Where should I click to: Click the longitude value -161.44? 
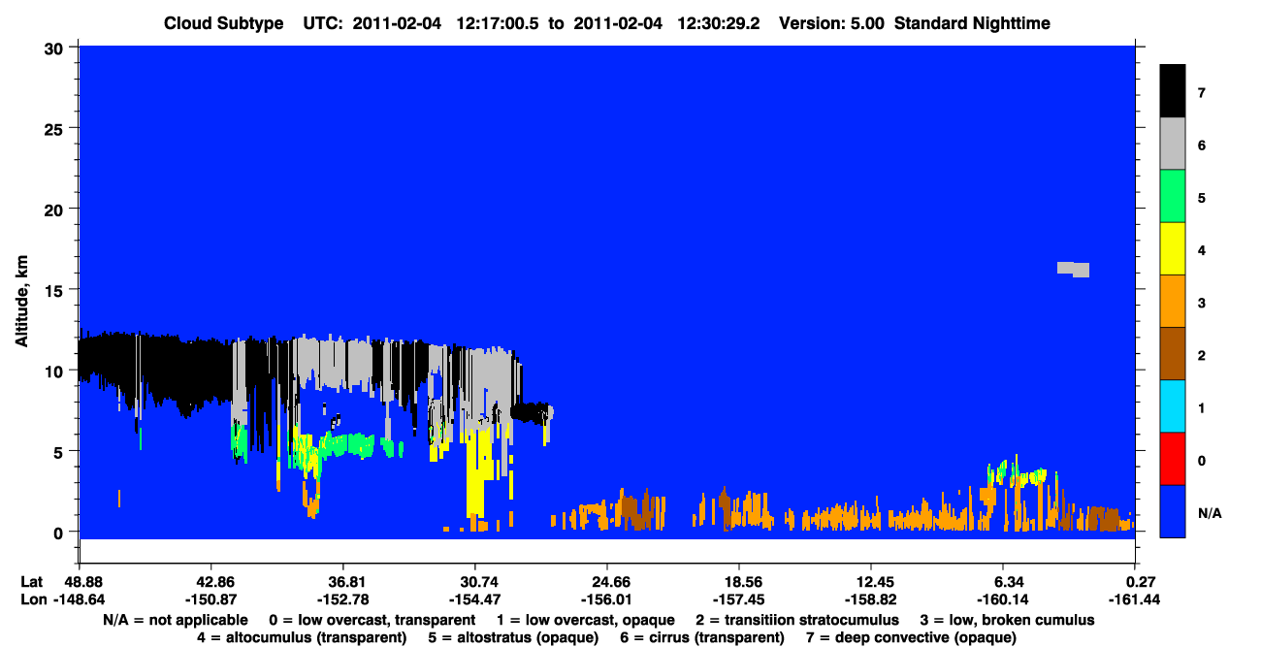[x=1135, y=599]
